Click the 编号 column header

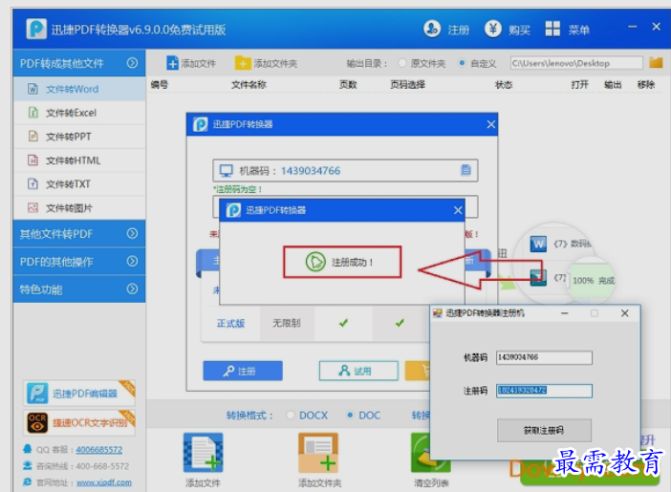point(160,85)
